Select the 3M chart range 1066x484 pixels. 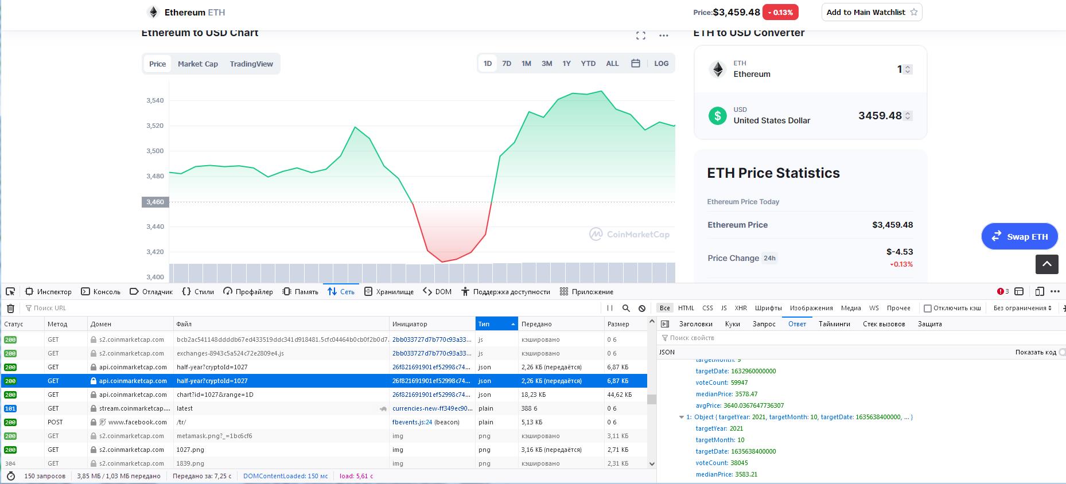pos(547,64)
